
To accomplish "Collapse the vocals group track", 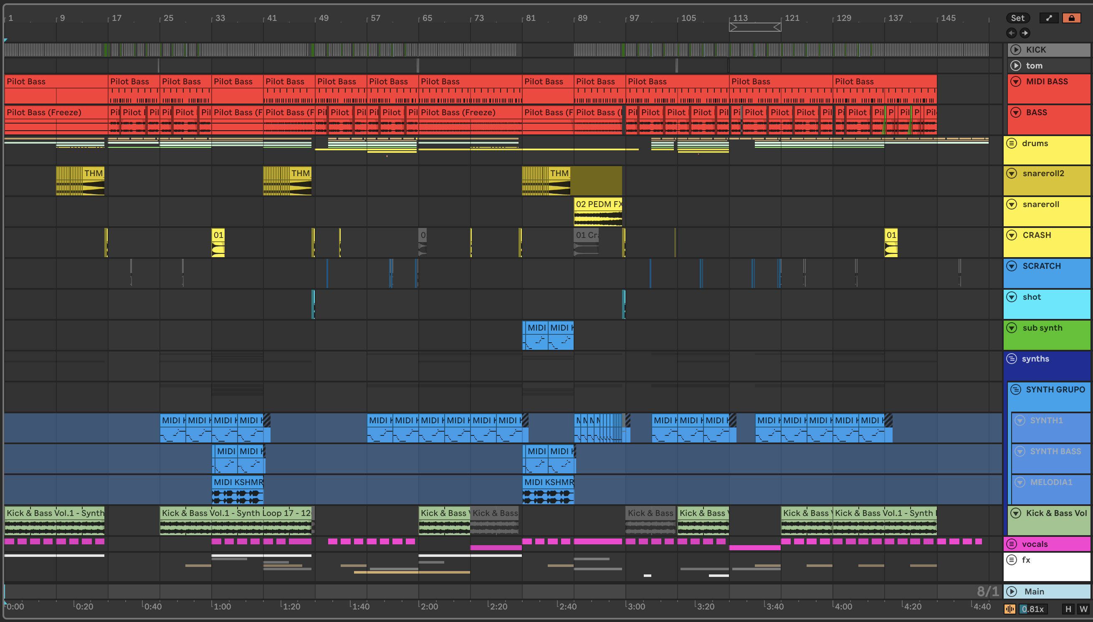I will tap(1012, 544).
